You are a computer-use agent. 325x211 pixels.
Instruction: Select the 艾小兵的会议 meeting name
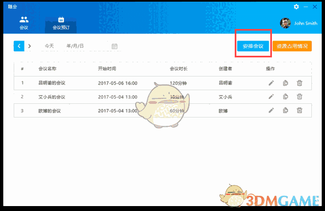[x=52, y=97]
